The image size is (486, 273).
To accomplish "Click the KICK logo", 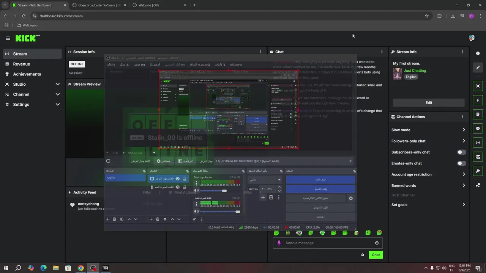I will 28,38.
